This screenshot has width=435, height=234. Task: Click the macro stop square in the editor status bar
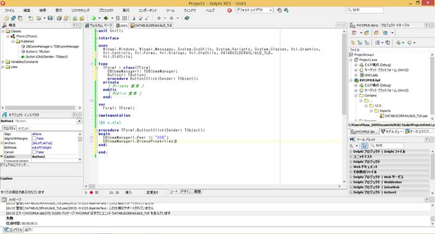pos(96,192)
